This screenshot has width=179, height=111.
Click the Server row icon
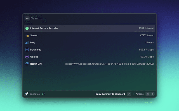[x=27, y=35]
